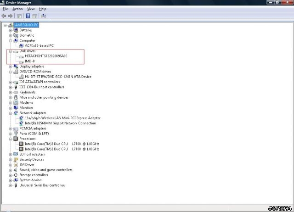Collapse the Disk drives node
The height and width of the screenshot is (212, 294).
(x=11, y=51)
